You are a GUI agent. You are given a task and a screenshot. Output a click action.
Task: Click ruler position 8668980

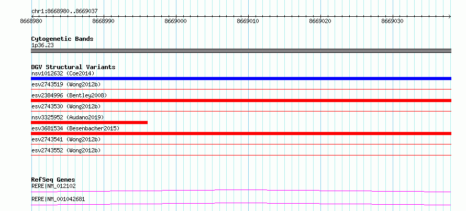31,21
